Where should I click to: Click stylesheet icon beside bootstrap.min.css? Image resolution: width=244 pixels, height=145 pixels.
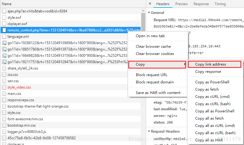[4, 125]
